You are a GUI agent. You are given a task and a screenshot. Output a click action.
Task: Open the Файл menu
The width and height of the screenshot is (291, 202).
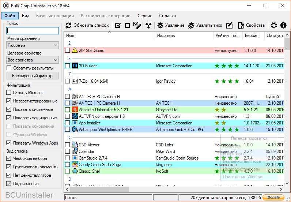coord(10,16)
